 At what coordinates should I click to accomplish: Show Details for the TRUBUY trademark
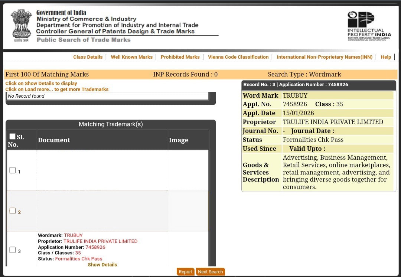[x=102, y=264]
